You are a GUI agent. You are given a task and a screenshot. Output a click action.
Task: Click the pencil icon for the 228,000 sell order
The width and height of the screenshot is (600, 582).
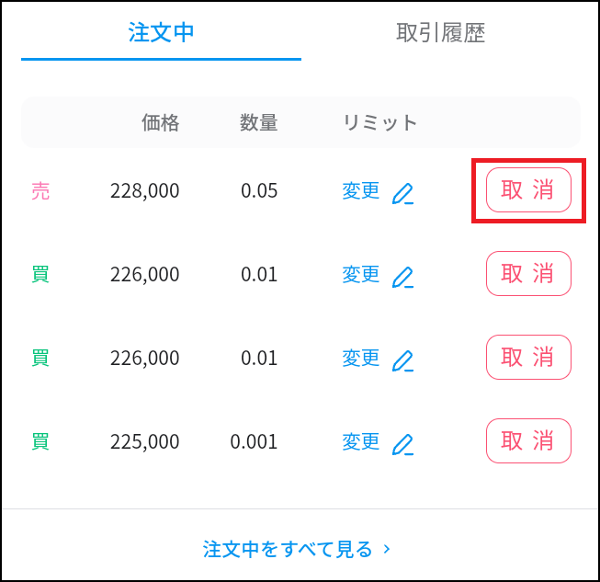[x=403, y=193]
